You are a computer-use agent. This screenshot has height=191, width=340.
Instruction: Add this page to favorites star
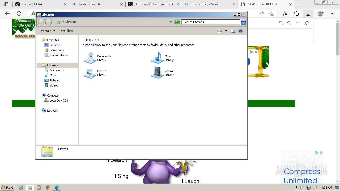coord(271,14)
